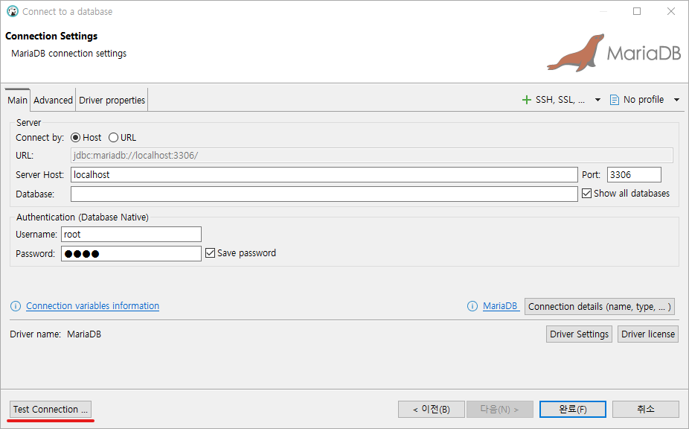Toggle the Show all databases checkbox
The height and width of the screenshot is (429, 689).
click(586, 194)
